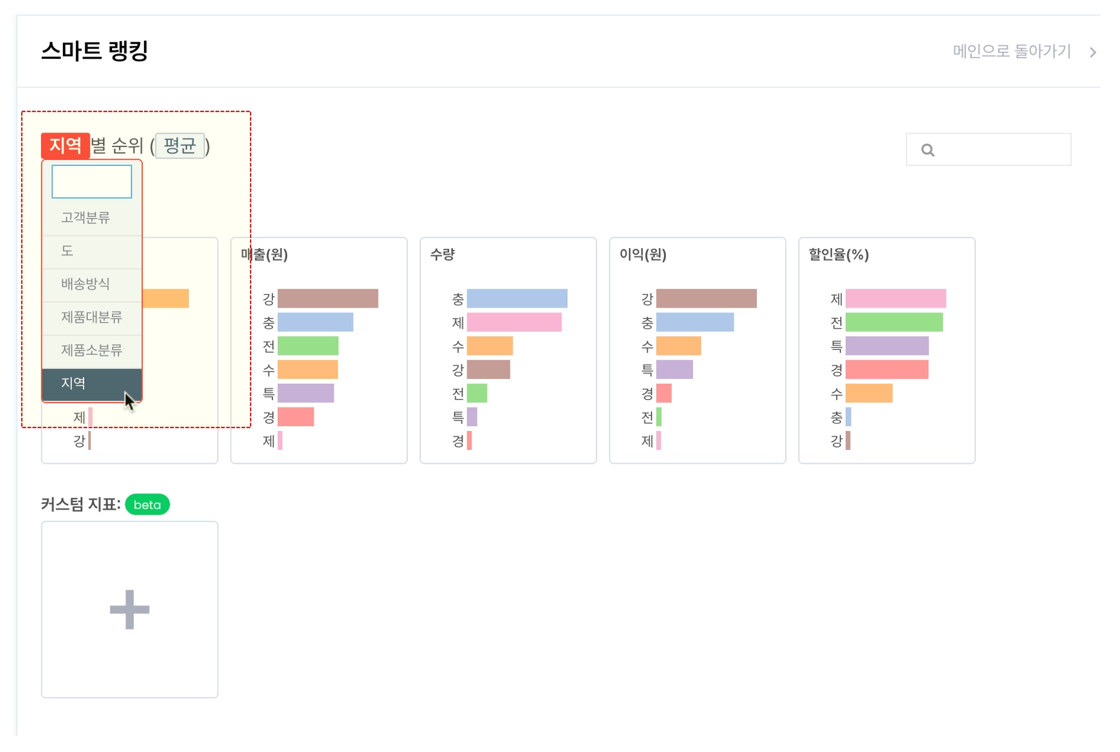1120x752 pixels.
Task: Click the chevron arrow next to 메인으로 돌아가기
Action: click(1093, 52)
